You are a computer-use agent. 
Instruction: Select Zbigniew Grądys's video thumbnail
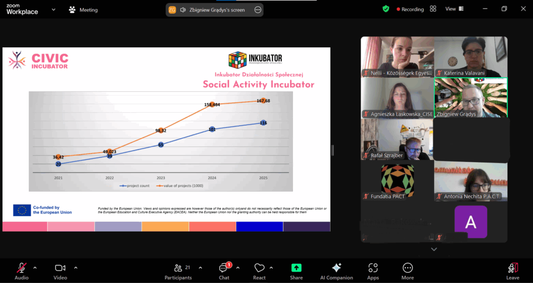click(x=471, y=98)
